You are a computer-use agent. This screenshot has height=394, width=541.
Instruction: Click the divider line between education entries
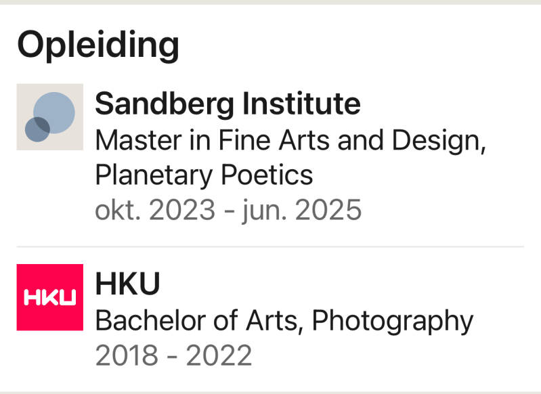(269, 247)
